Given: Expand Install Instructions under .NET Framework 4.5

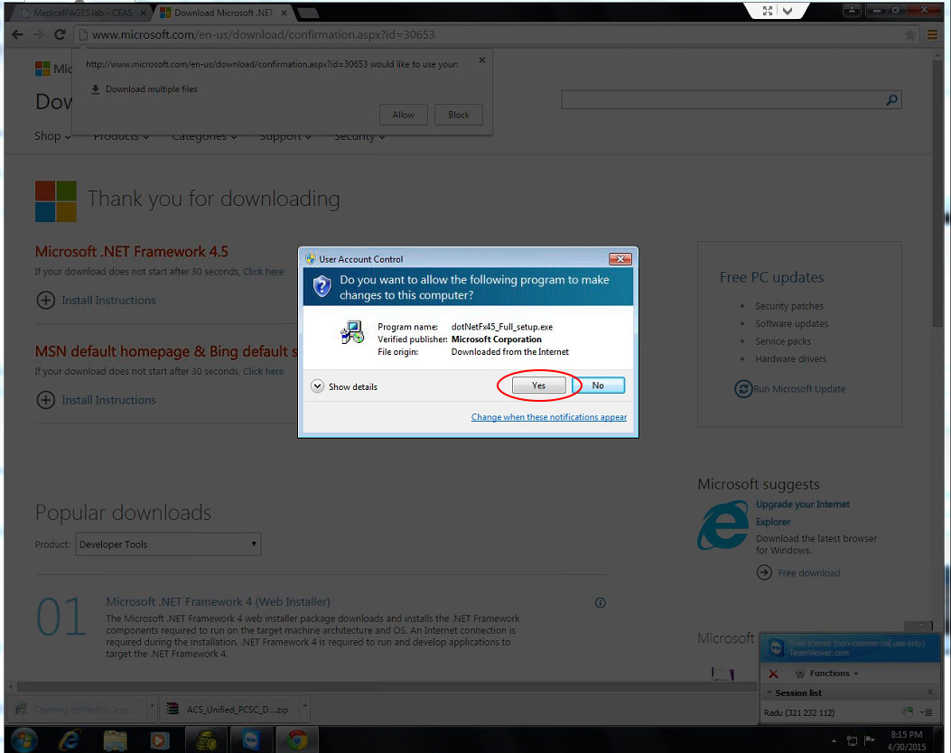Looking at the screenshot, I should (96, 300).
